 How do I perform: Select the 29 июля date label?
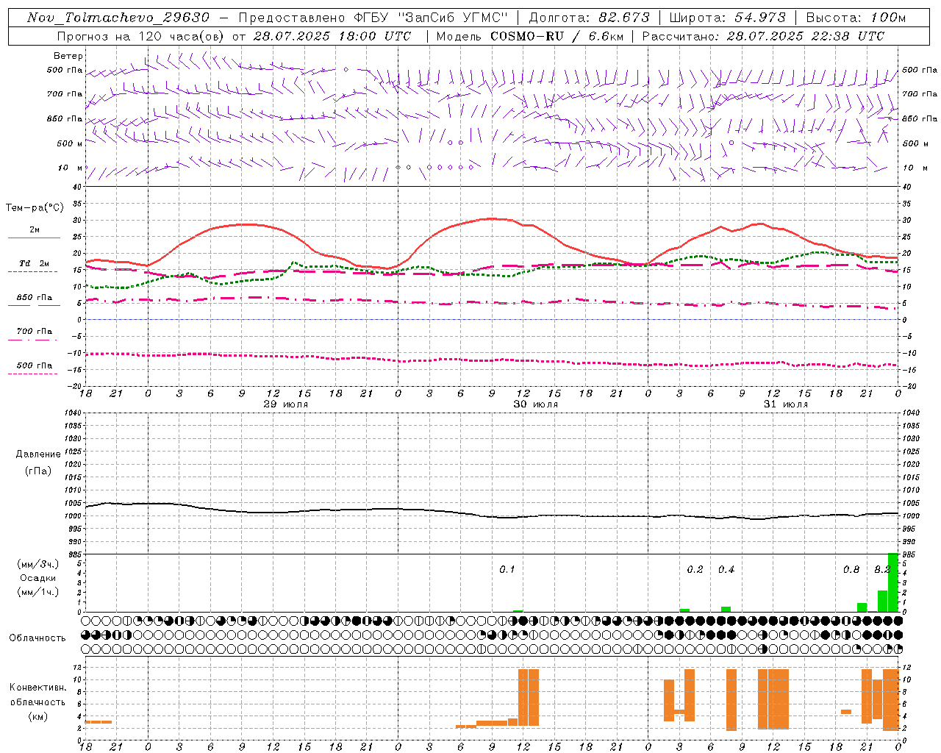[x=286, y=404]
